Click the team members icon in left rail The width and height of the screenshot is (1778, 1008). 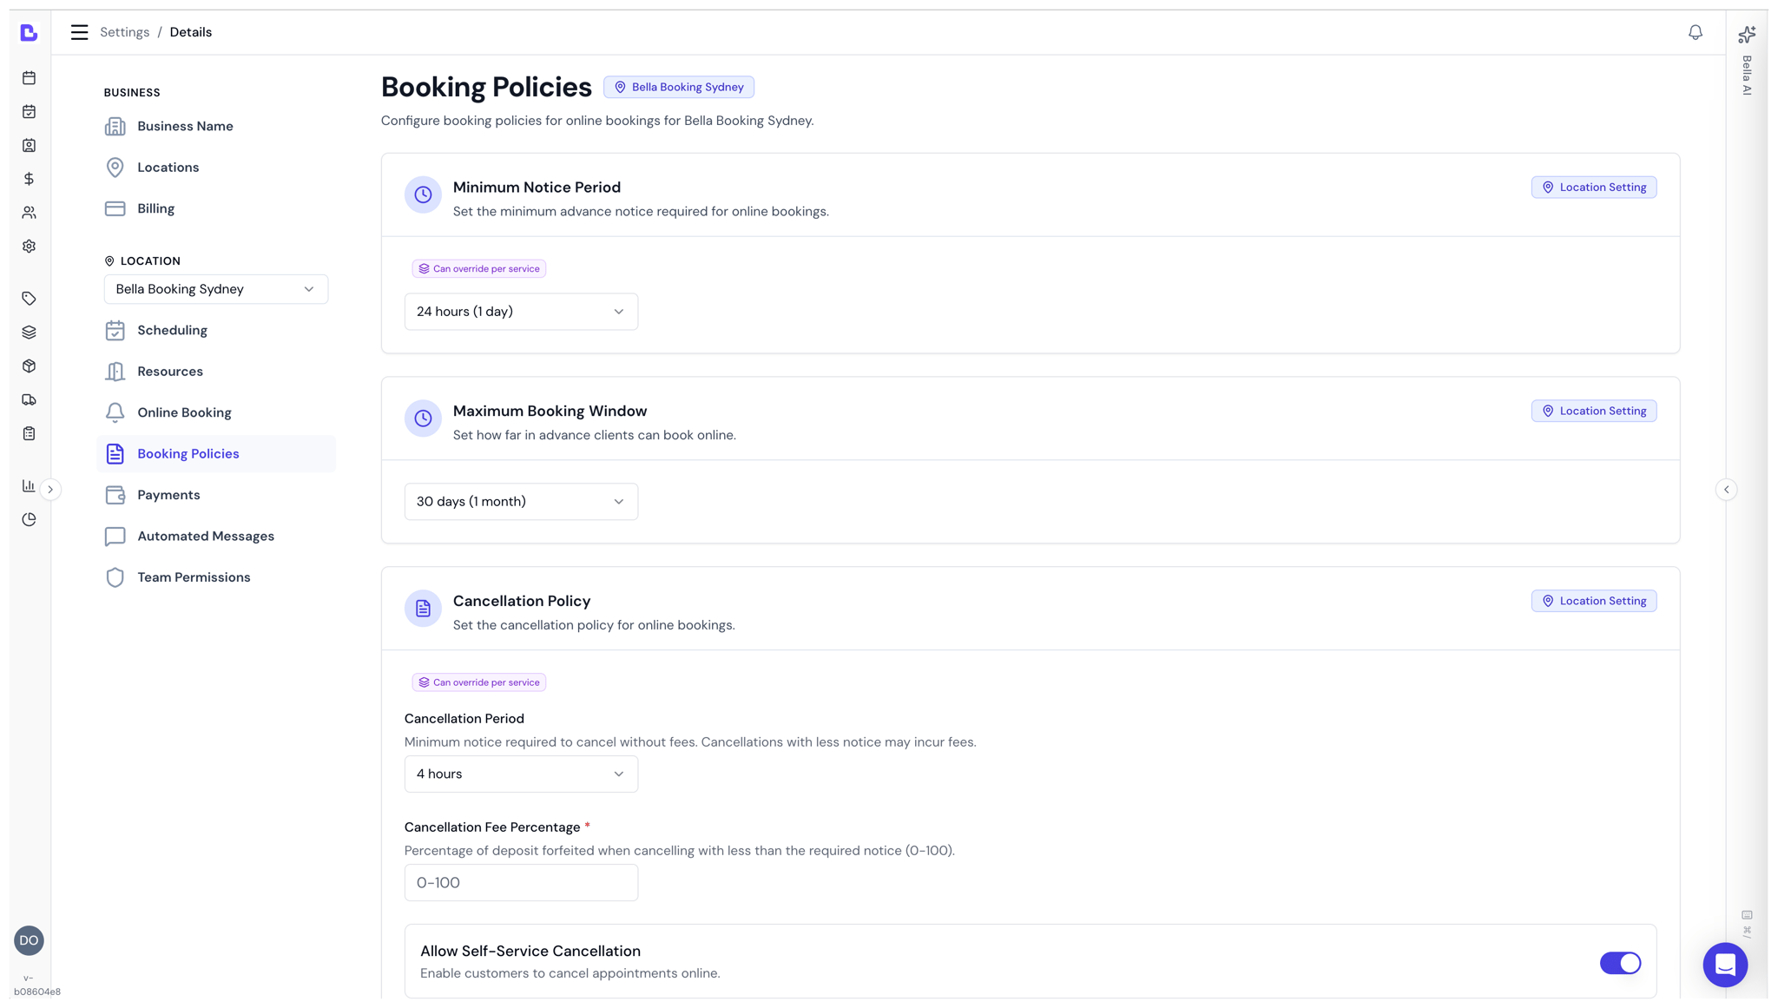coord(29,212)
